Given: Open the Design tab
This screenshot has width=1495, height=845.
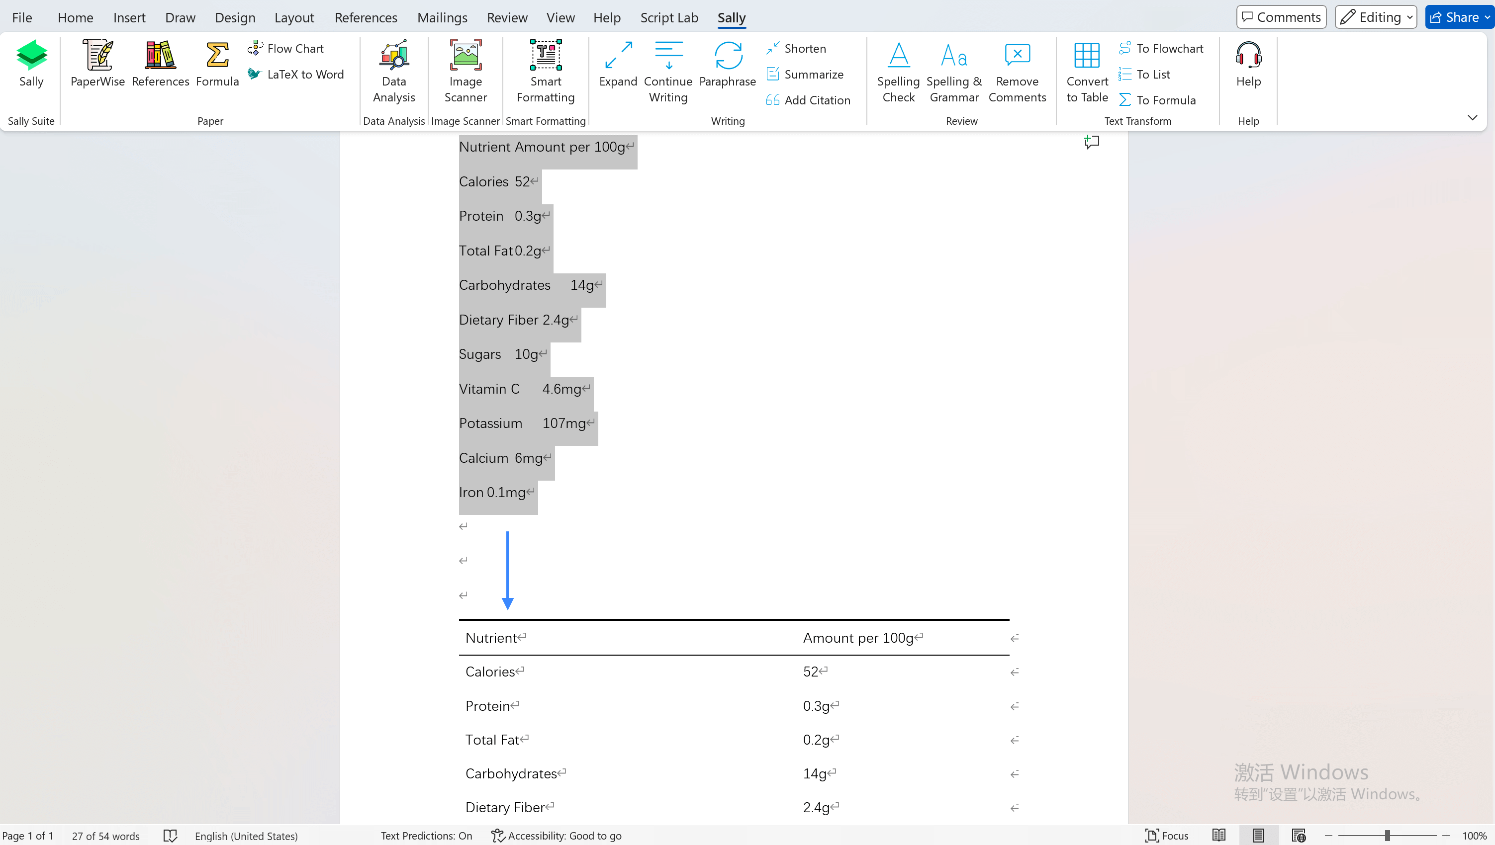Looking at the screenshot, I should click(235, 17).
